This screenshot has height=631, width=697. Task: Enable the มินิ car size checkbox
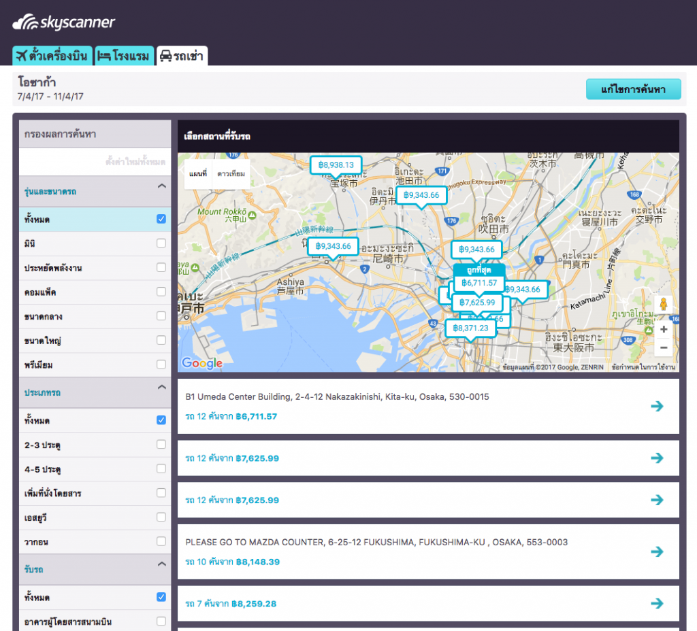pyautogui.click(x=161, y=243)
